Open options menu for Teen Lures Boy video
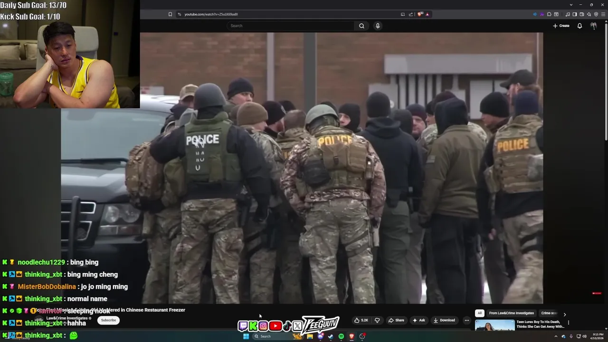 pos(568,323)
